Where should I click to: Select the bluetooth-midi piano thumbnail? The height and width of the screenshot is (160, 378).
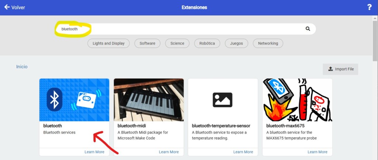149,100
